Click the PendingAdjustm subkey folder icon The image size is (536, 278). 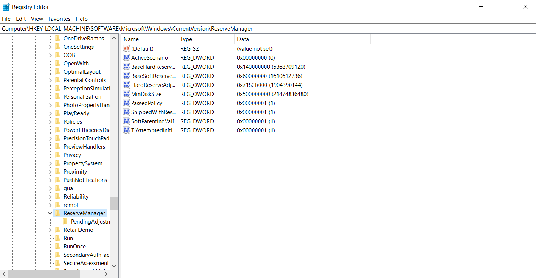pyautogui.click(x=65, y=221)
